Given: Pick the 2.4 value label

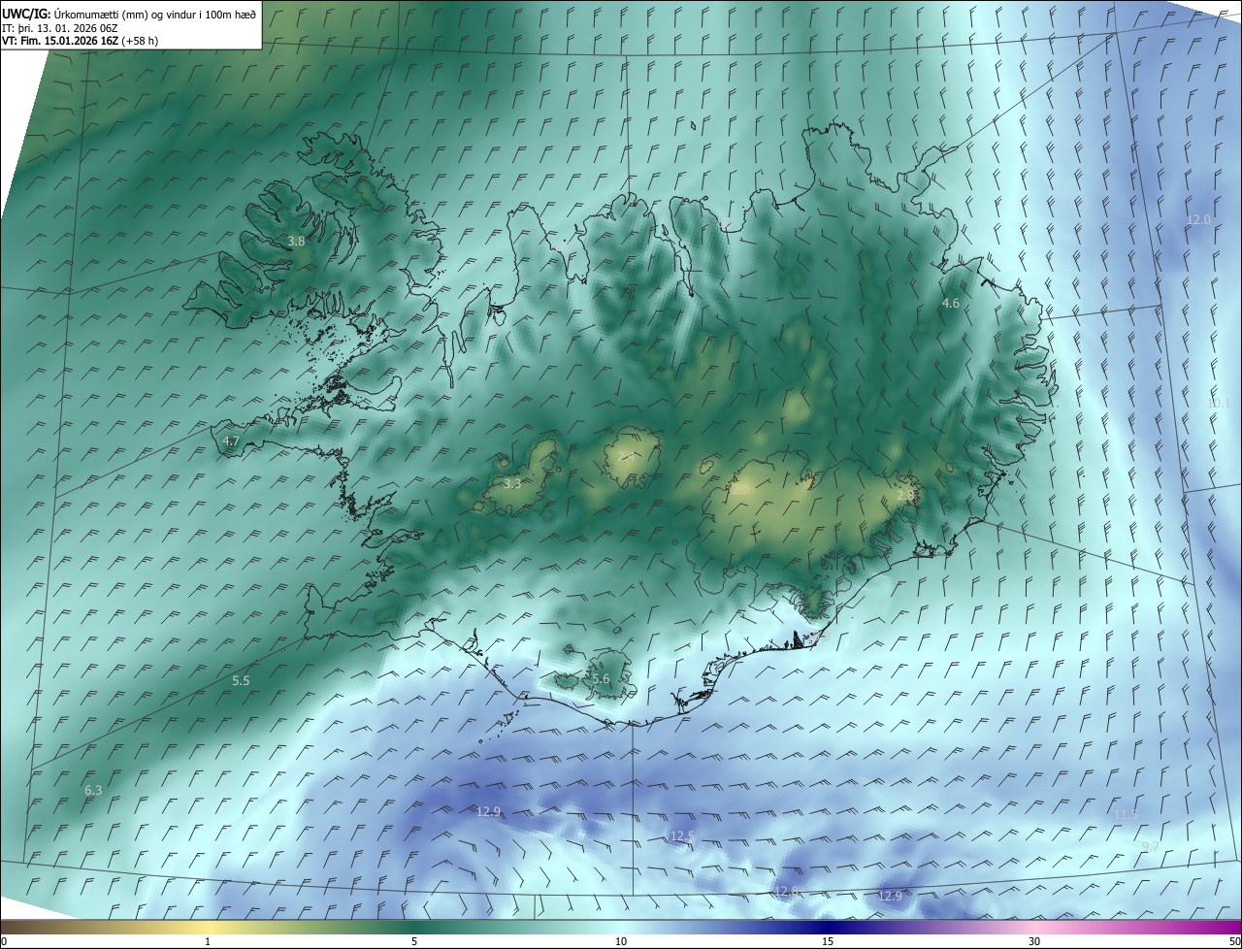Looking at the screenshot, I should pyautogui.click(x=628, y=455).
